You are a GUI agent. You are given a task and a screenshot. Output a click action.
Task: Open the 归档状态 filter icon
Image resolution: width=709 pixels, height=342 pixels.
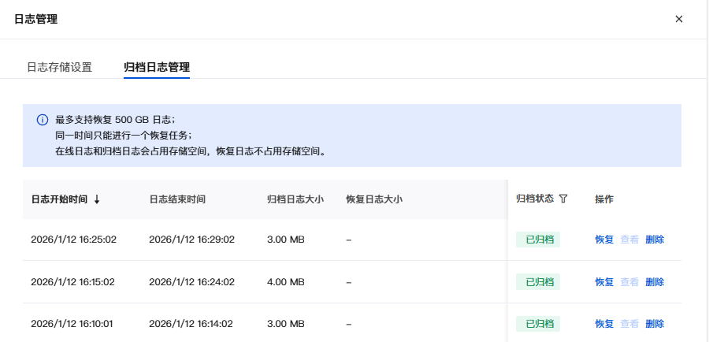pyautogui.click(x=563, y=199)
